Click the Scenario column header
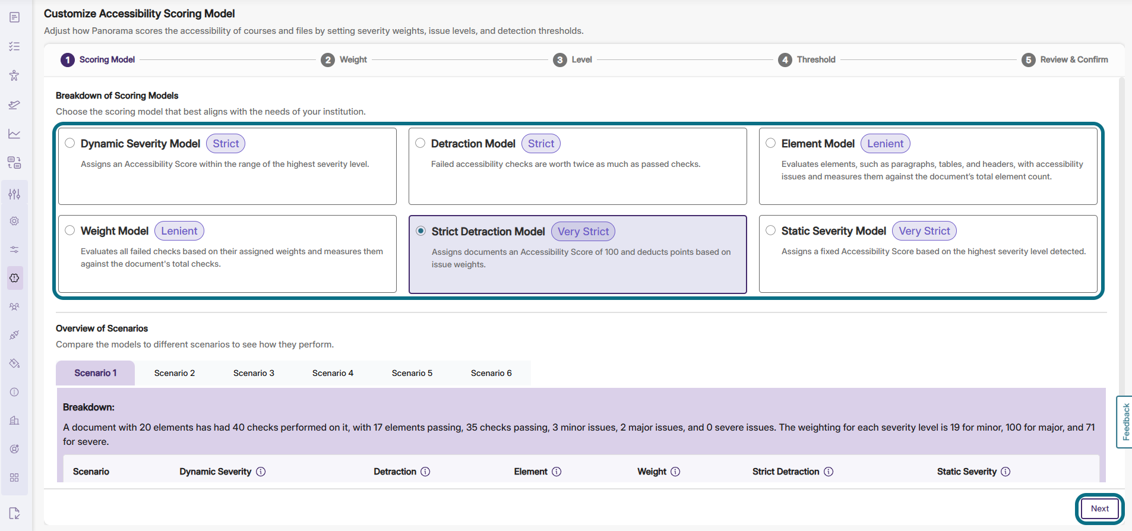The width and height of the screenshot is (1132, 531). [x=91, y=472]
